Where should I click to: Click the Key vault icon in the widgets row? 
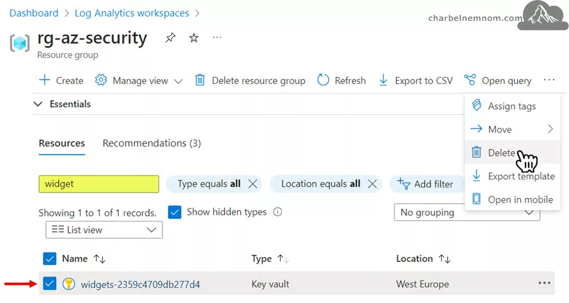pyautogui.click(x=68, y=283)
